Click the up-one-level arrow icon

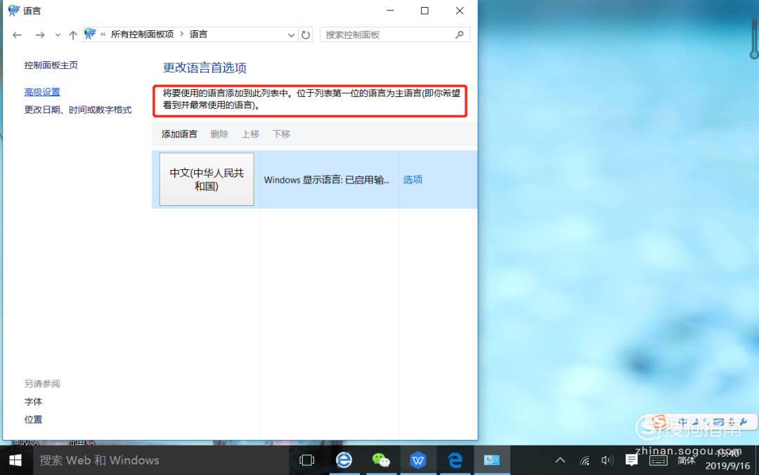tap(72, 34)
